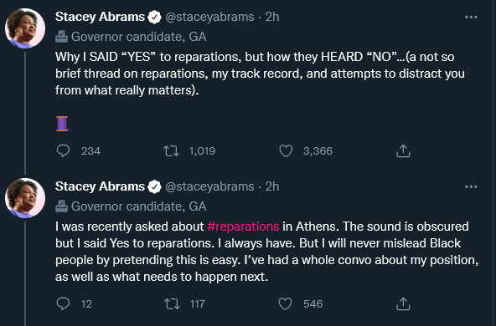Retweet the first tweet with 1,019 retweets
496x326 pixels.
(x=171, y=150)
